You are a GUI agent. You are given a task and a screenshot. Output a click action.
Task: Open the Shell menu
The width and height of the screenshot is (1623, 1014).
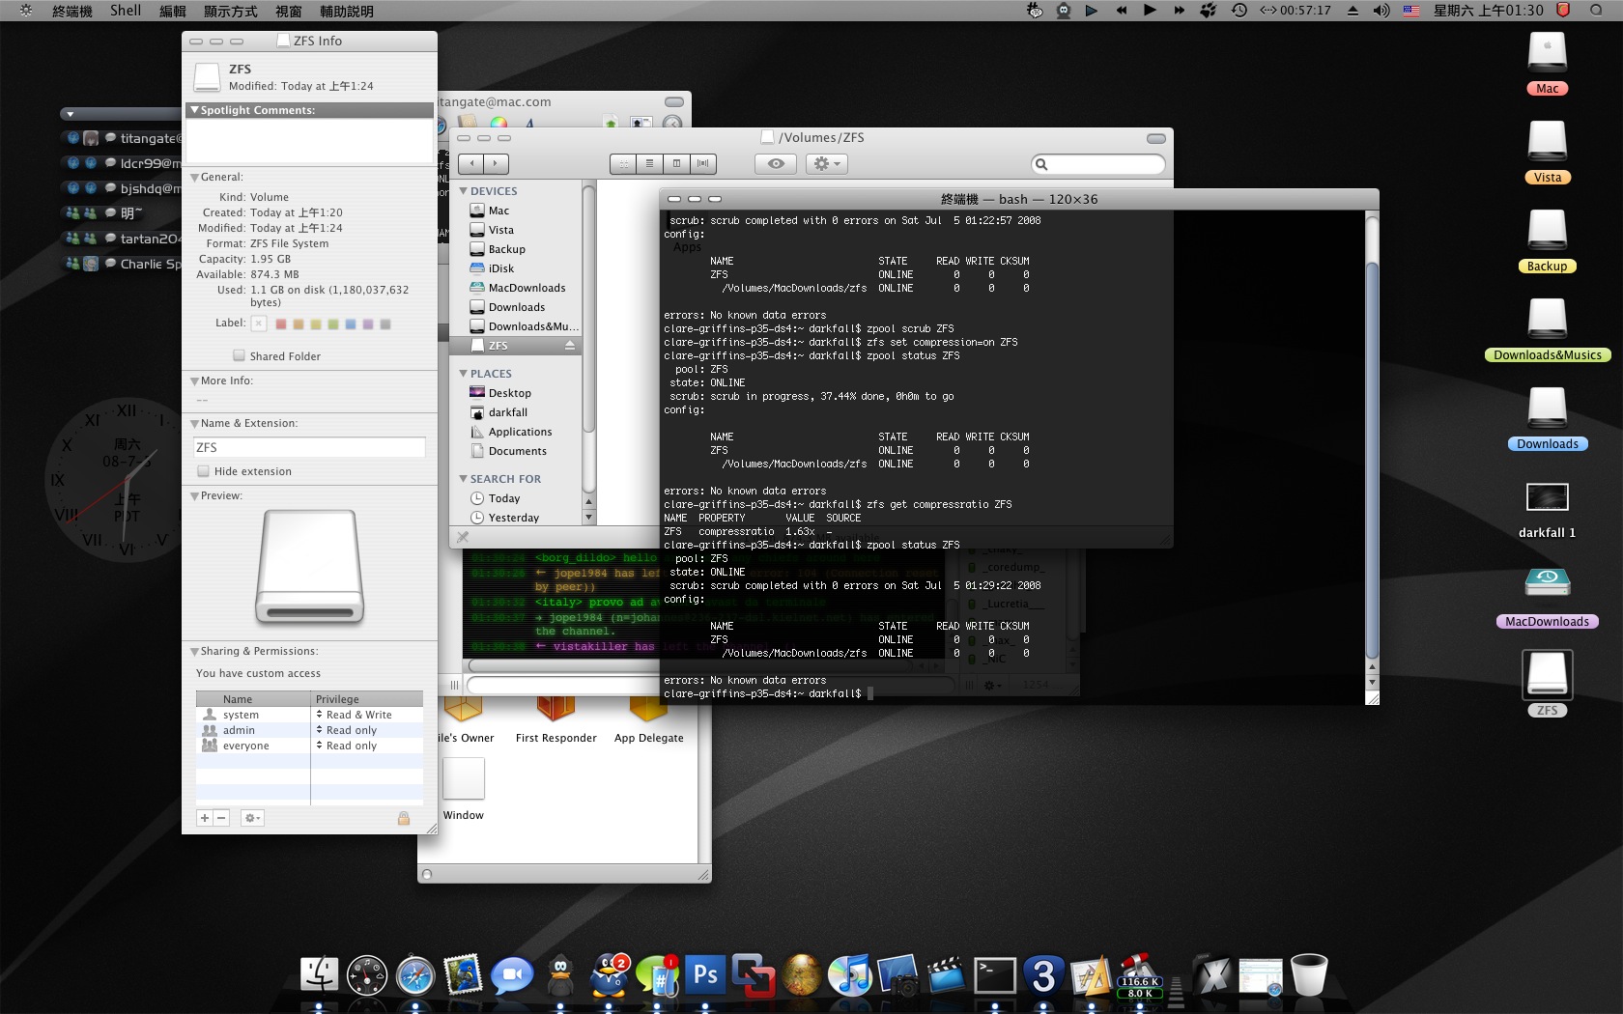tap(126, 11)
